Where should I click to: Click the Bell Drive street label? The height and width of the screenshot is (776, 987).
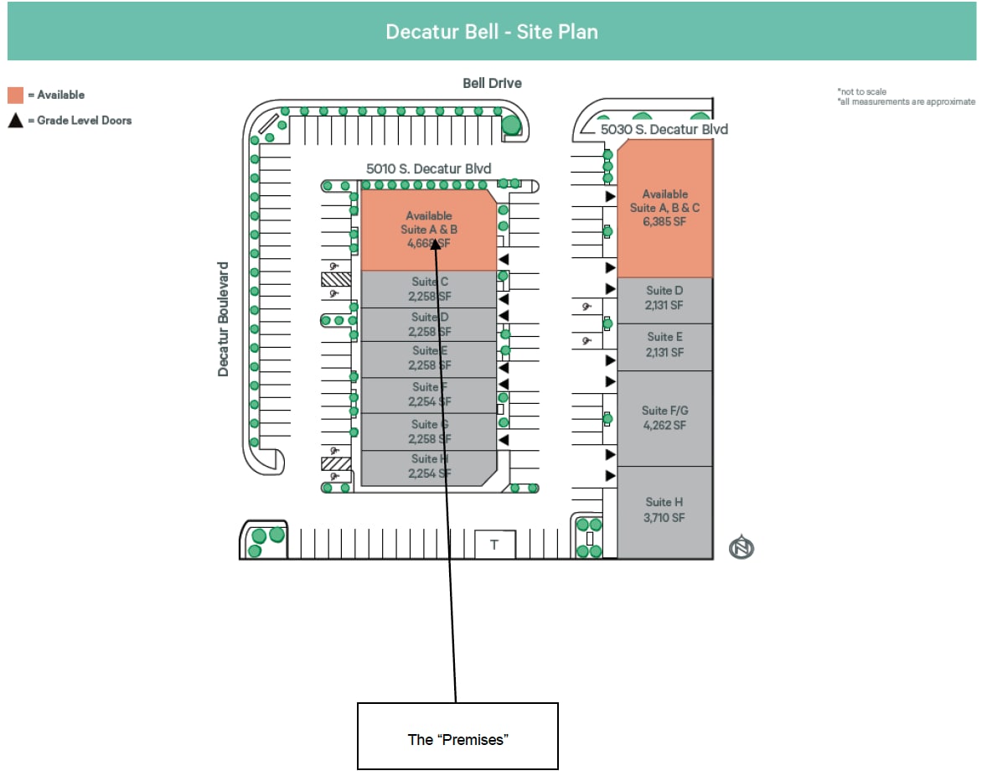(x=493, y=83)
